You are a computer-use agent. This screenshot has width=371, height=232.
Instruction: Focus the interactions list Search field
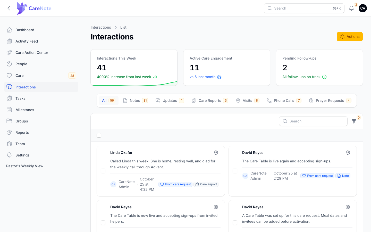tap(313, 121)
